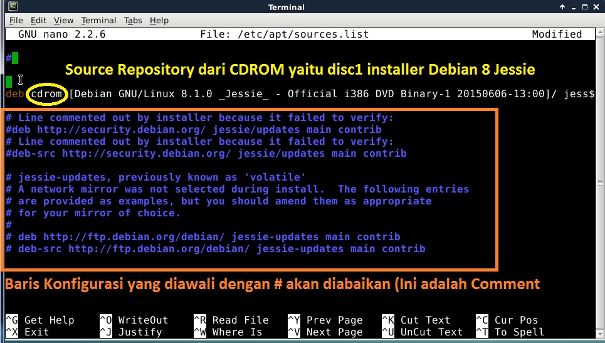Click '^T To Spell' shortcut label
Screen dimensions: 605x343
pyautogui.click(x=510, y=332)
